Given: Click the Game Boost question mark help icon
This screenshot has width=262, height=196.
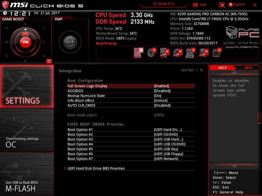Looking at the screenshot, I should [49, 61].
